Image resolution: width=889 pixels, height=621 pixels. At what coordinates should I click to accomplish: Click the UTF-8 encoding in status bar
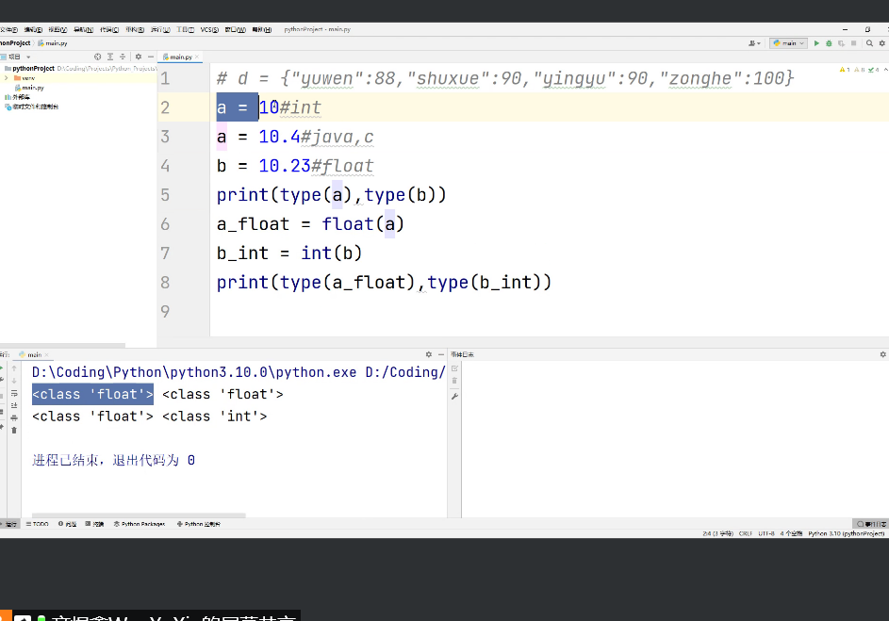(x=765, y=533)
